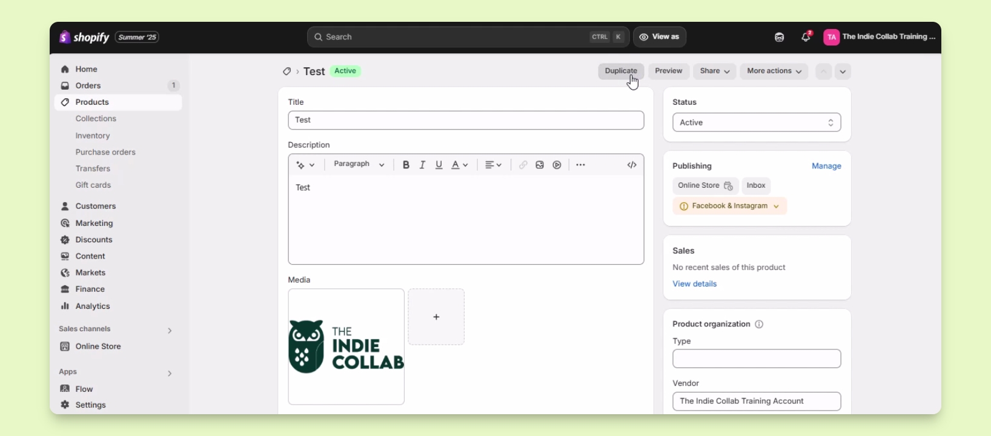Open Paragraph style dropdown
This screenshot has width=991, height=436.
pos(359,164)
